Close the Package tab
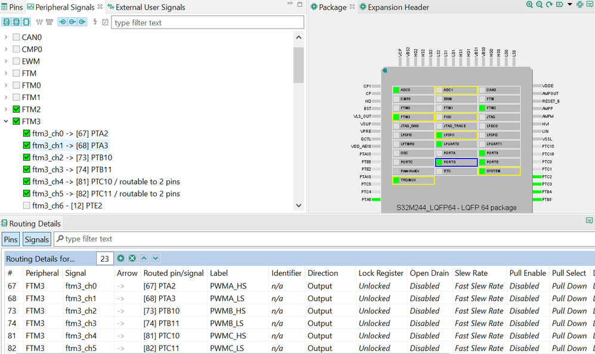Image resolution: width=595 pixels, height=354 pixels. point(352,7)
